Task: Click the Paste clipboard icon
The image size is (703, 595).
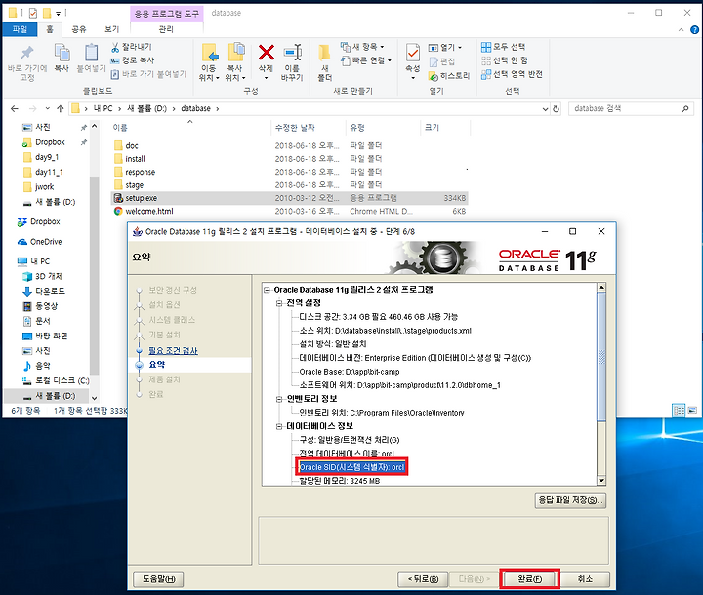Action: (92, 53)
